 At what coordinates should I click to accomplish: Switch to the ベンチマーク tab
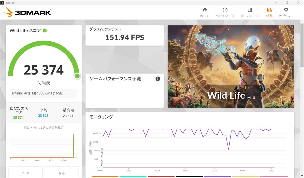225,12
